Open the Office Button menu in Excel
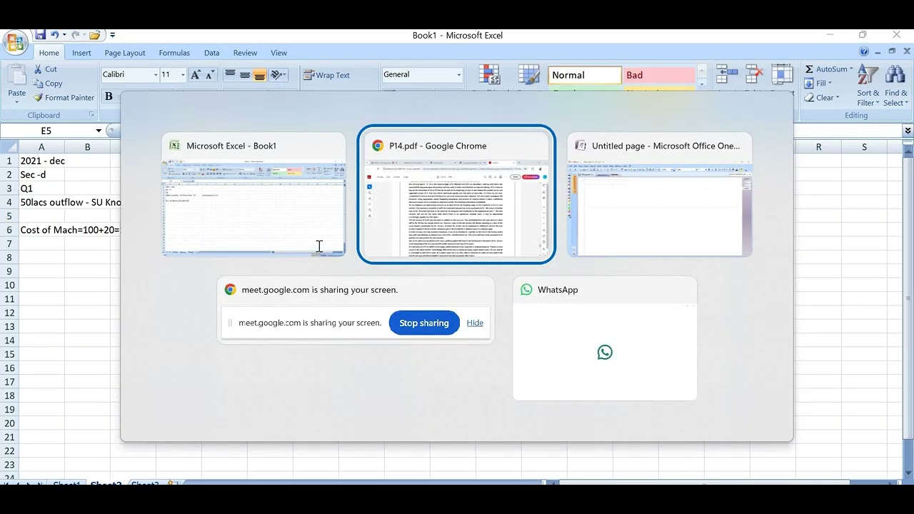 click(x=16, y=43)
